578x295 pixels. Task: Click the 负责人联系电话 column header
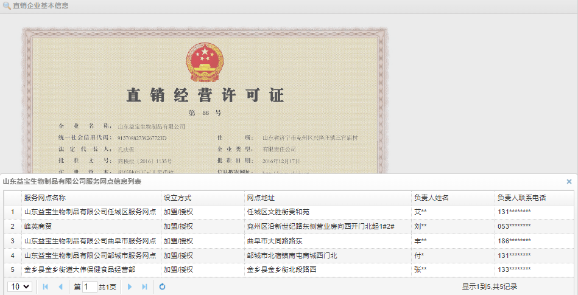click(x=521, y=198)
